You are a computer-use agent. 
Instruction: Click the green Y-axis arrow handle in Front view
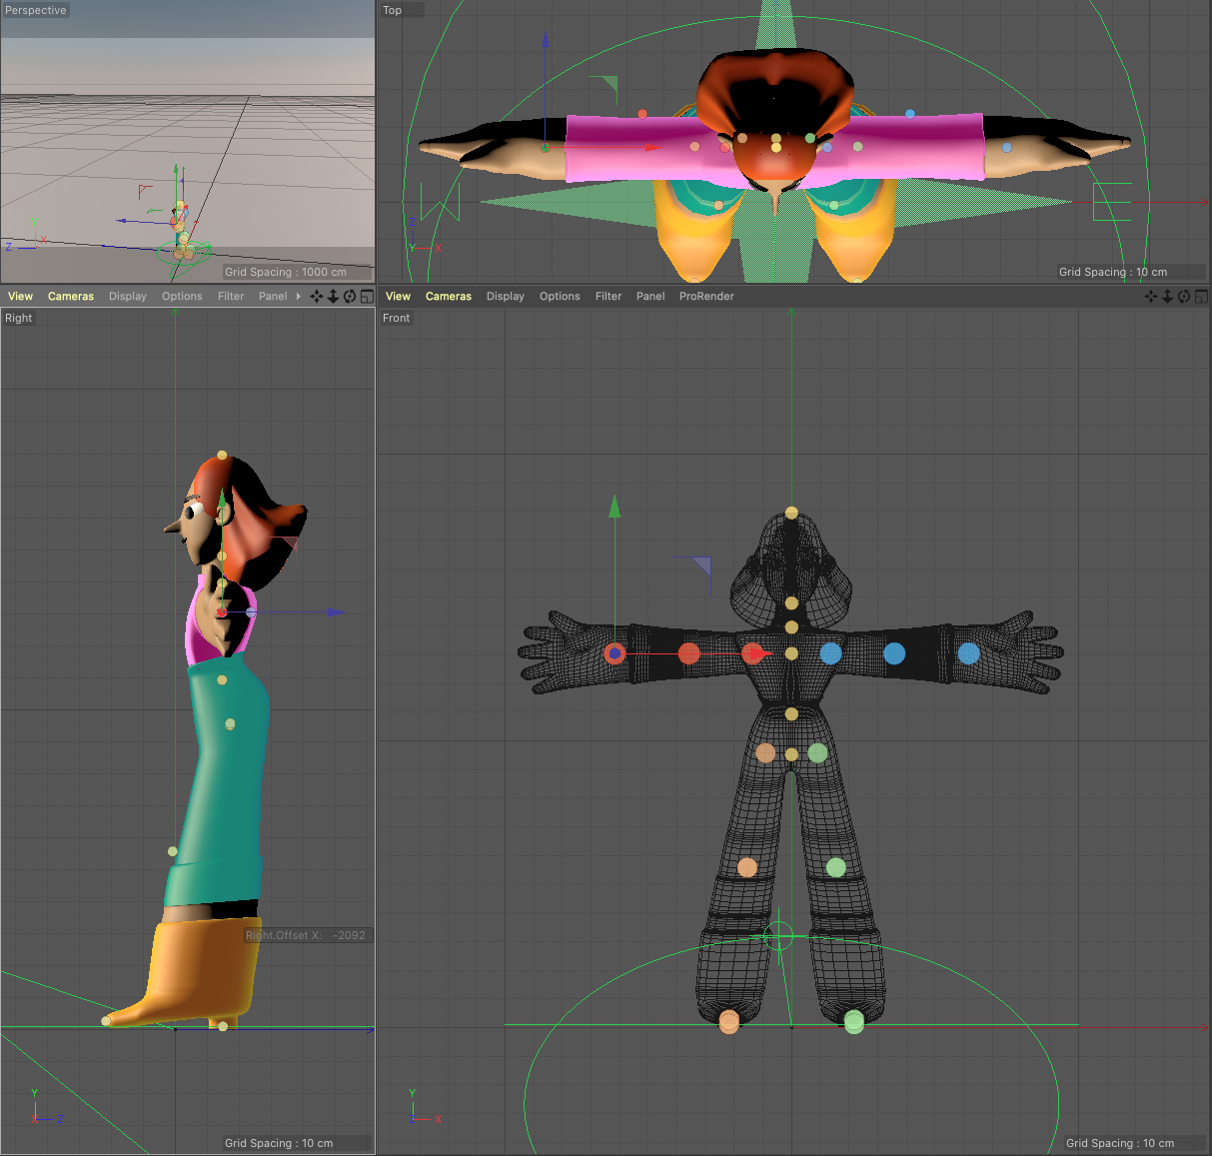pyautogui.click(x=614, y=507)
